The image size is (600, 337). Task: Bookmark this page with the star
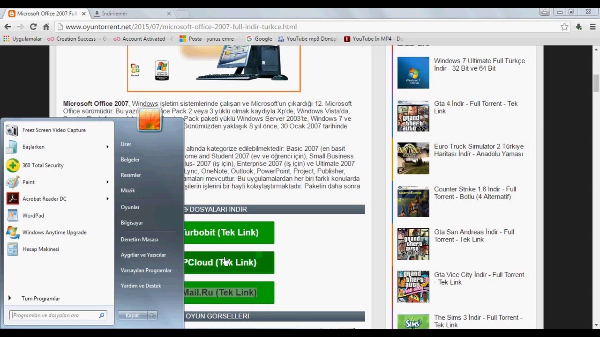coord(564,27)
